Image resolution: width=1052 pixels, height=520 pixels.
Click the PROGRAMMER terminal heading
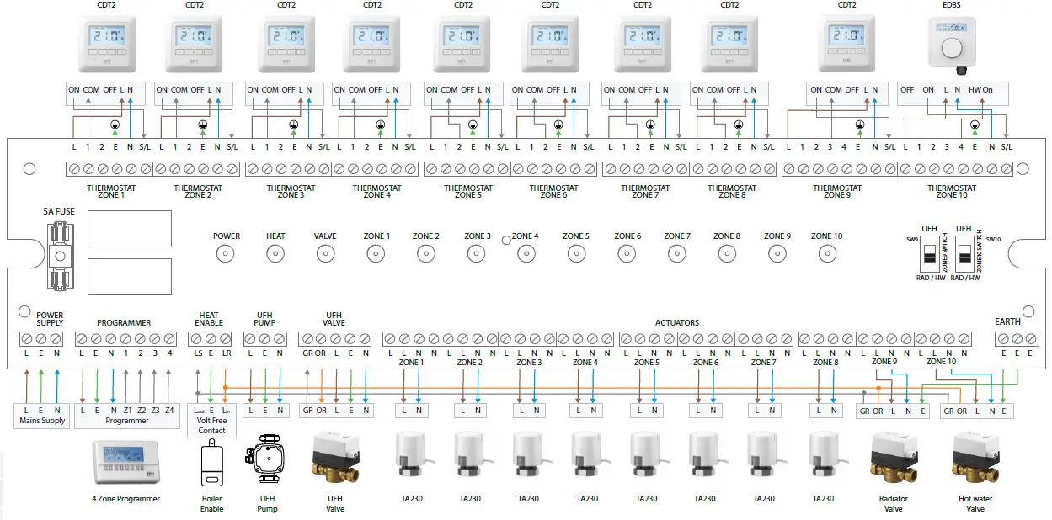(x=124, y=323)
